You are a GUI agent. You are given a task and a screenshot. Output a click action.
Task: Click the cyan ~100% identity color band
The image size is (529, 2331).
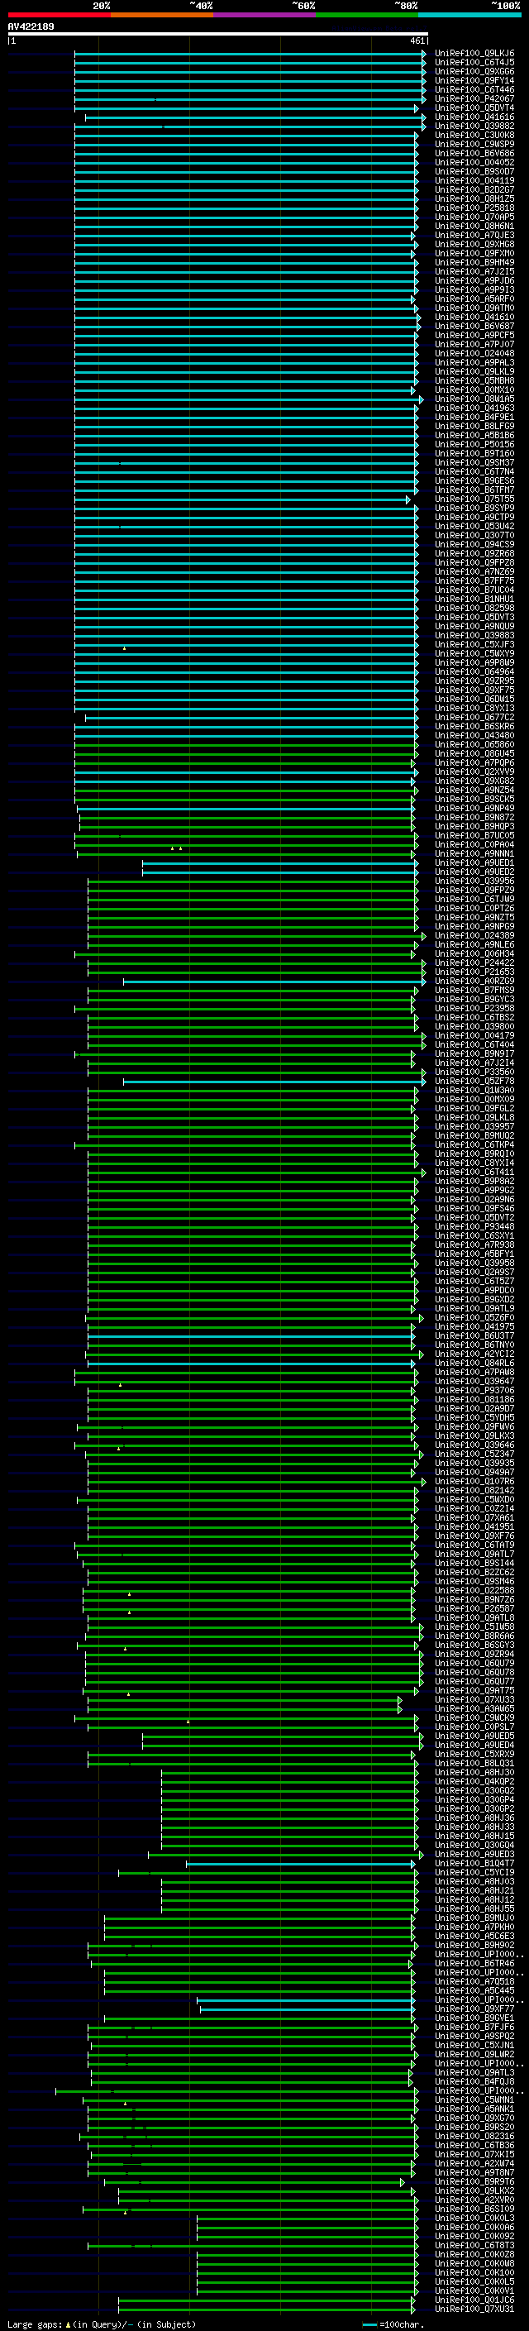469,15
